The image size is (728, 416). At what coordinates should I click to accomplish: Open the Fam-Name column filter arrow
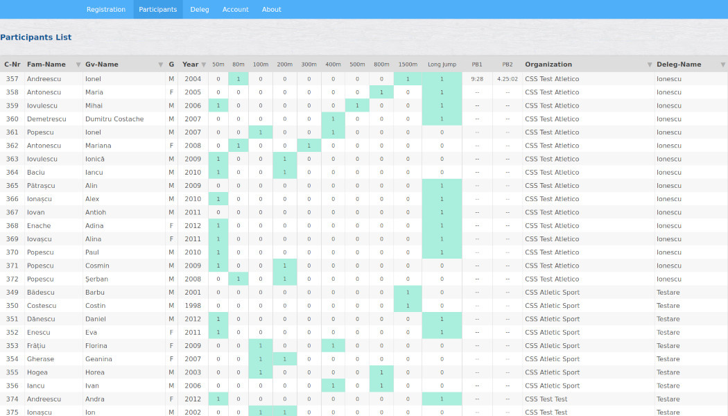point(78,64)
